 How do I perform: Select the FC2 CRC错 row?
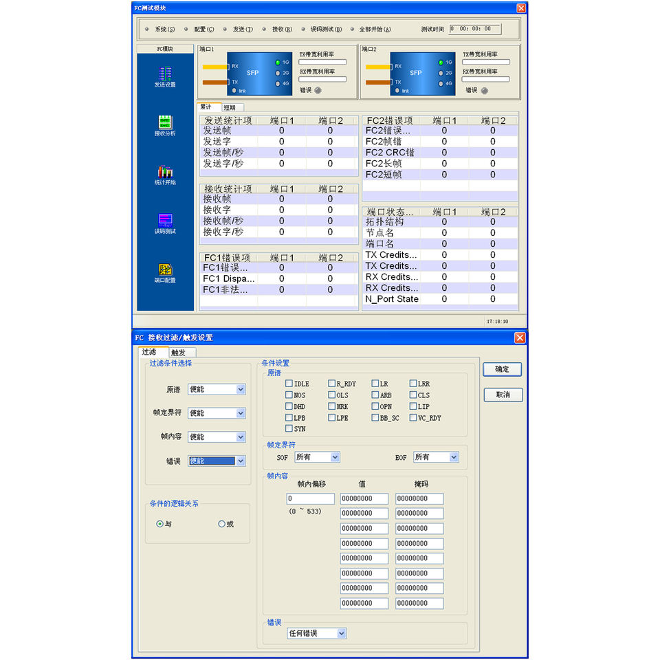click(x=440, y=153)
